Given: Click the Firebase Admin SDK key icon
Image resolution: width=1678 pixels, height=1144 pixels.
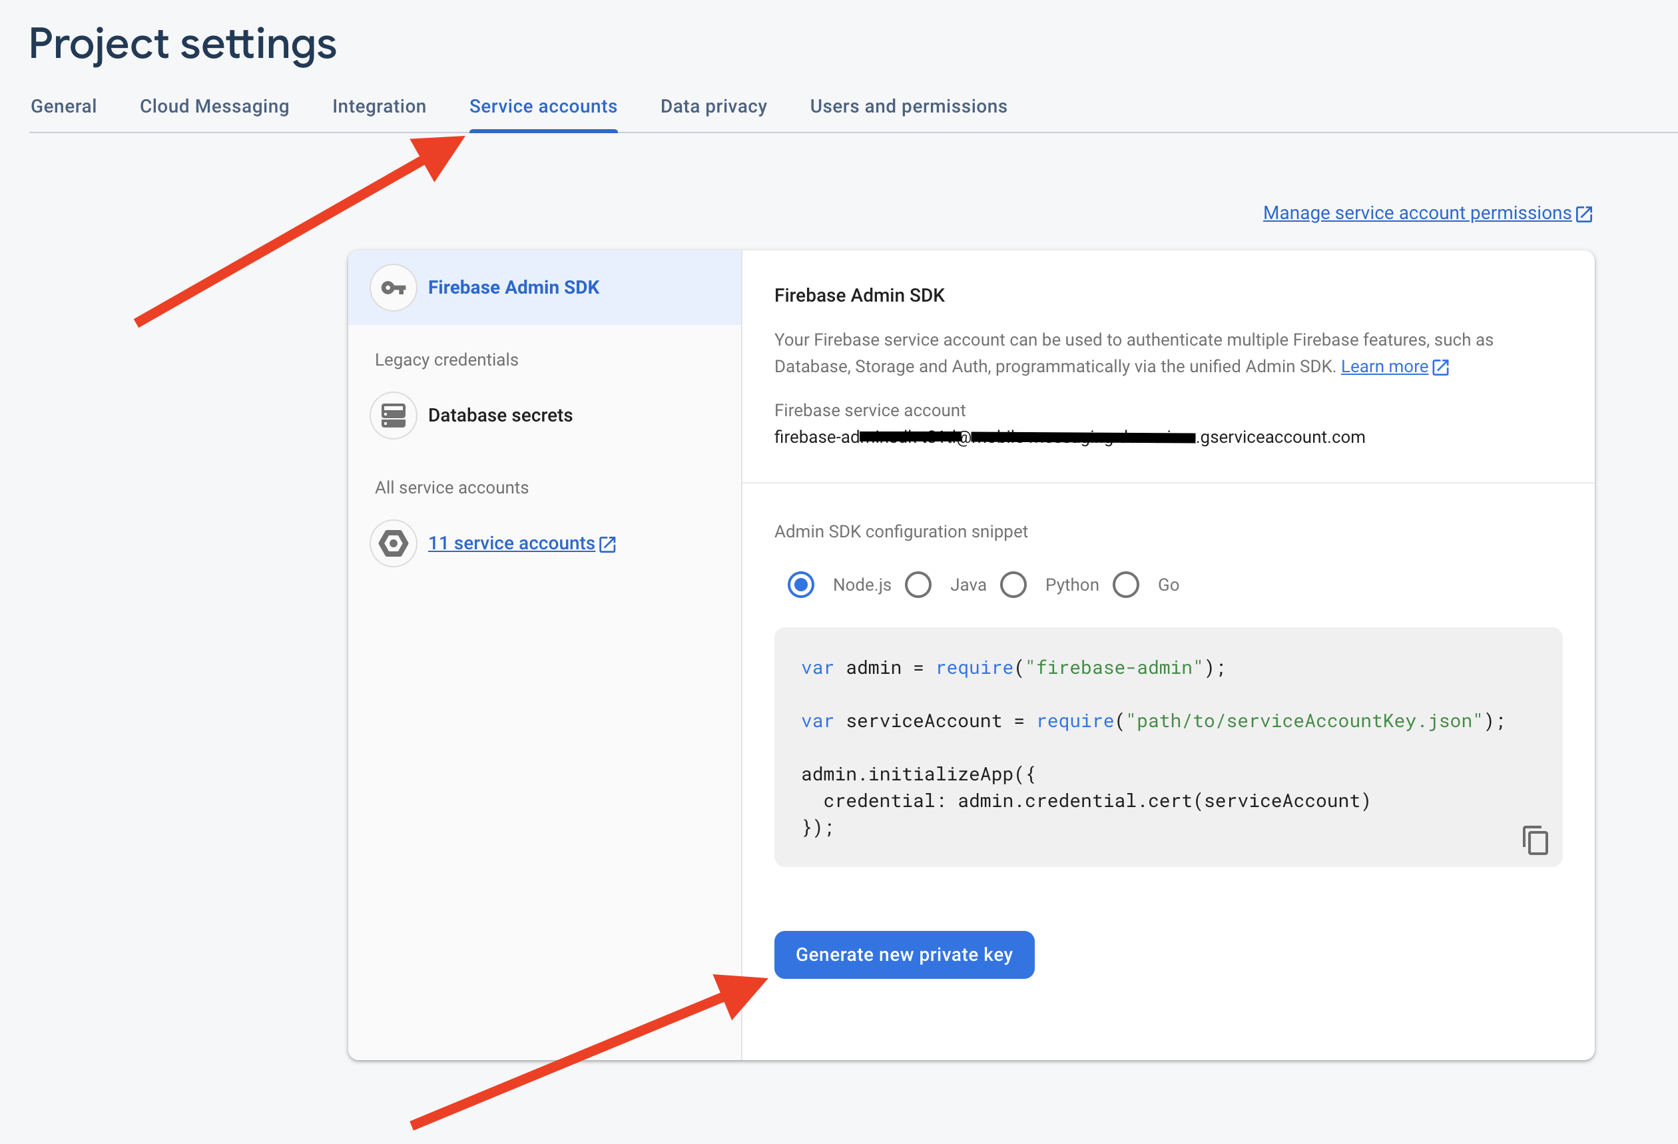Looking at the screenshot, I should coord(394,288).
